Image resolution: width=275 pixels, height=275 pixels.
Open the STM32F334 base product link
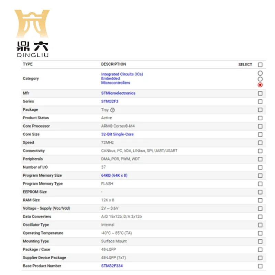point(112,266)
